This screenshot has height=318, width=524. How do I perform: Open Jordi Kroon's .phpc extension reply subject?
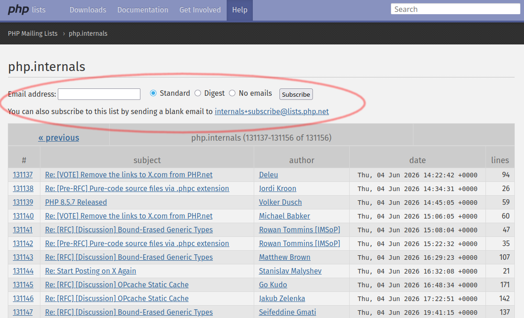click(137, 188)
